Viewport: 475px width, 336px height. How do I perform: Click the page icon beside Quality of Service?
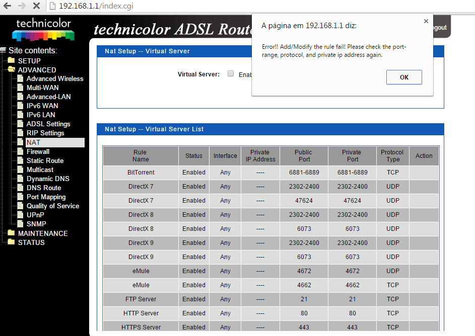pyautogui.click(x=20, y=206)
